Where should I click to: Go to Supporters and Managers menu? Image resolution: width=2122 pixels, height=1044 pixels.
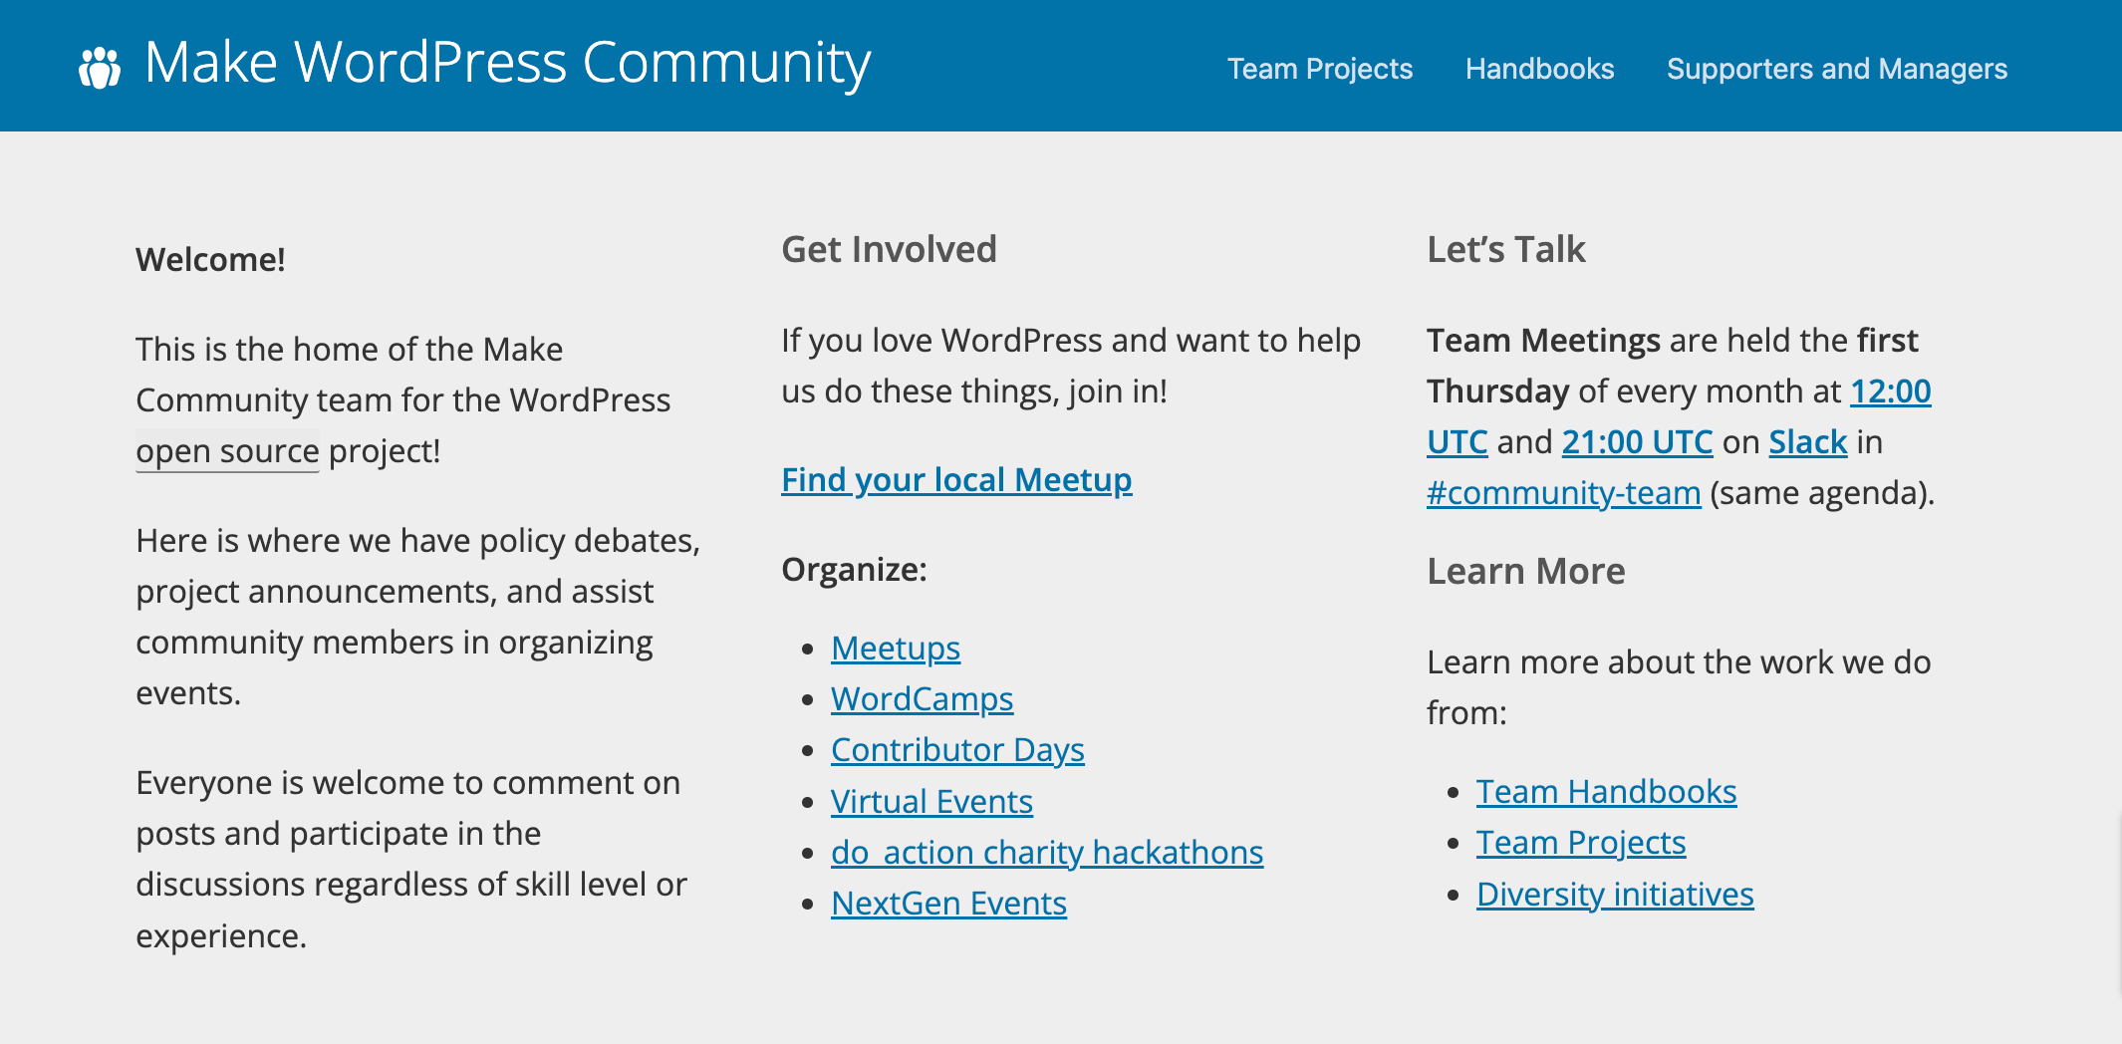tap(1837, 69)
